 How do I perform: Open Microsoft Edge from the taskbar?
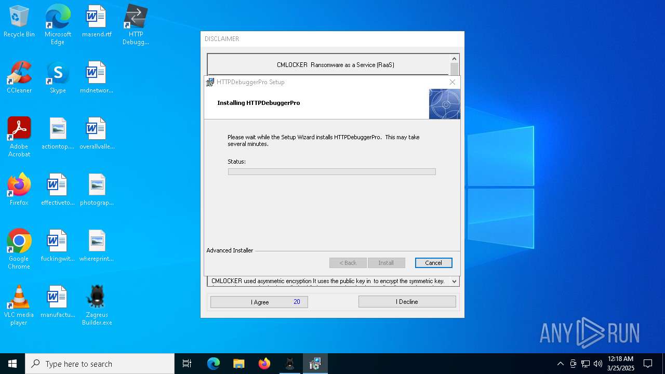(214, 364)
